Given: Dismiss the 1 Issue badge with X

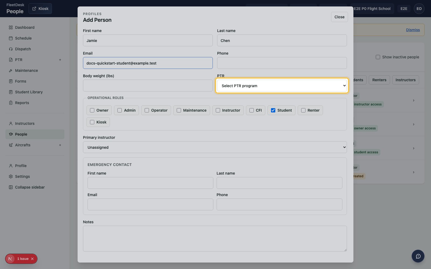Looking at the screenshot, I should (x=32, y=259).
